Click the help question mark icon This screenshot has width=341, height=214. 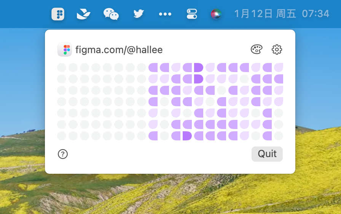(x=63, y=154)
